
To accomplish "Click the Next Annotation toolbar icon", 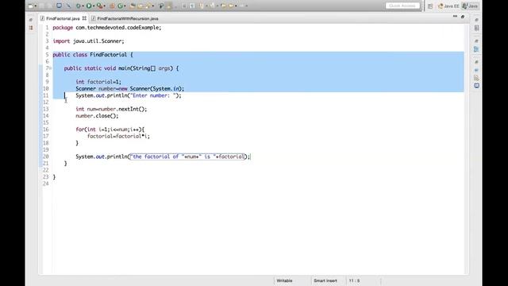I will click(x=201, y=6).
